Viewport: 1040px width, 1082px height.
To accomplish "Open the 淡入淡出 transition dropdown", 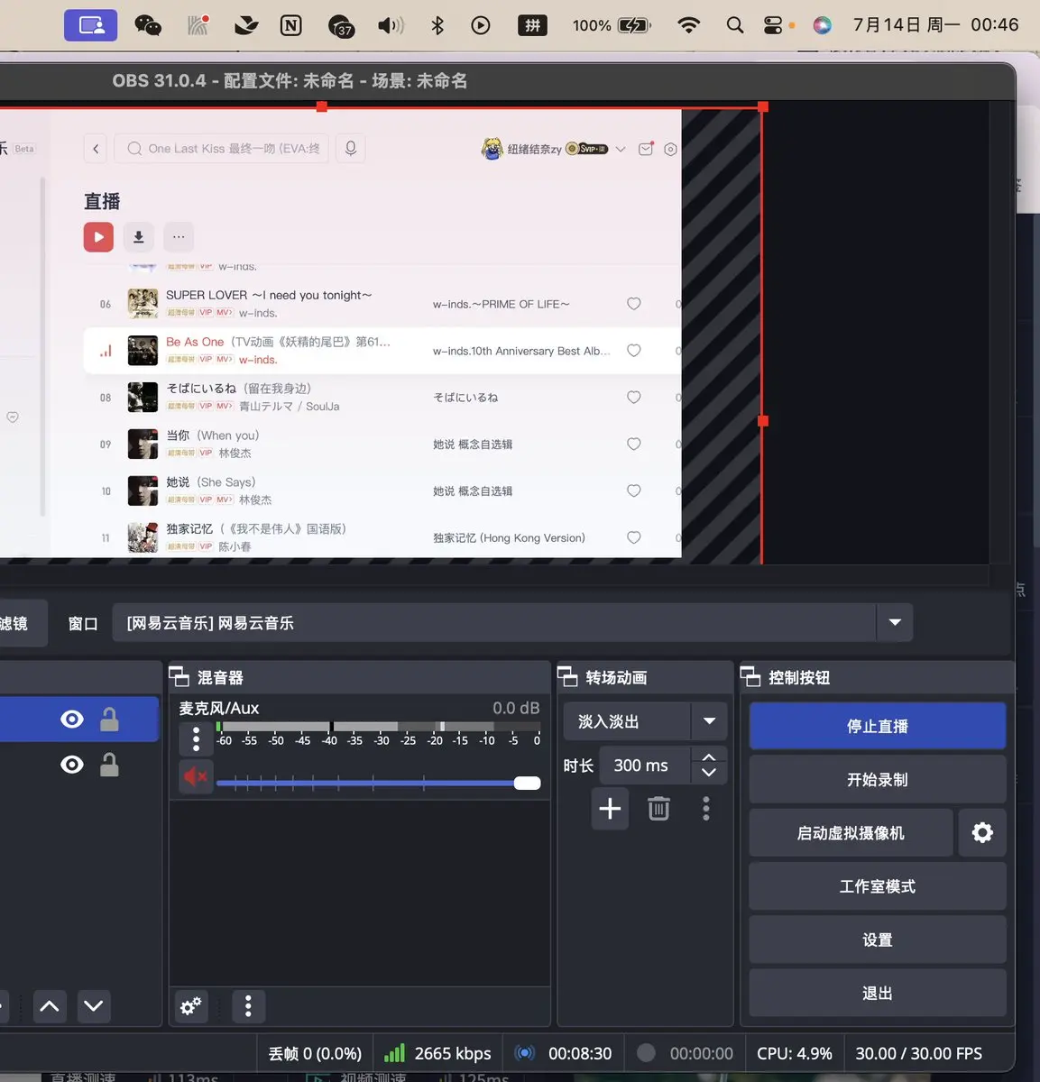I will pos(646,721).
